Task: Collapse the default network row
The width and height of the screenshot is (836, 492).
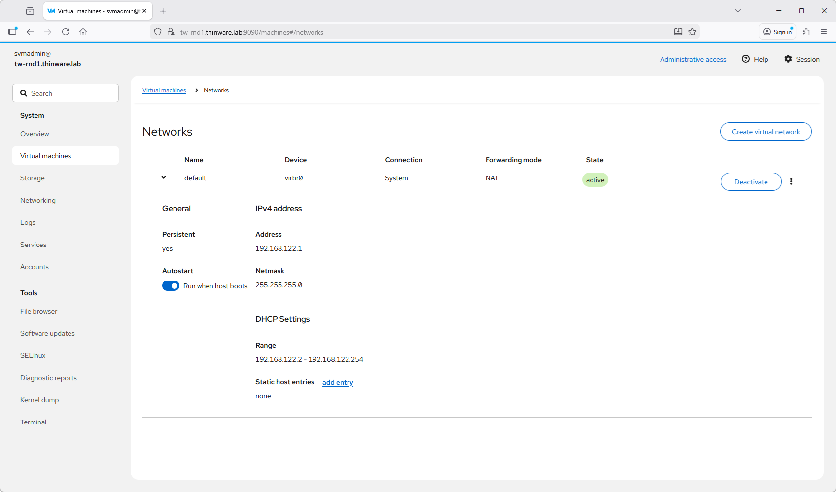Action: (x=164, y=177)
